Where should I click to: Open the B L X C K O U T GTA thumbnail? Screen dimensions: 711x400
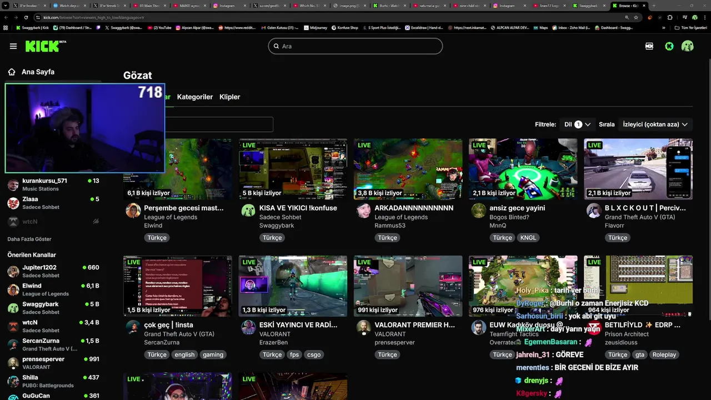pyautogui.click(x=638, y=169)
